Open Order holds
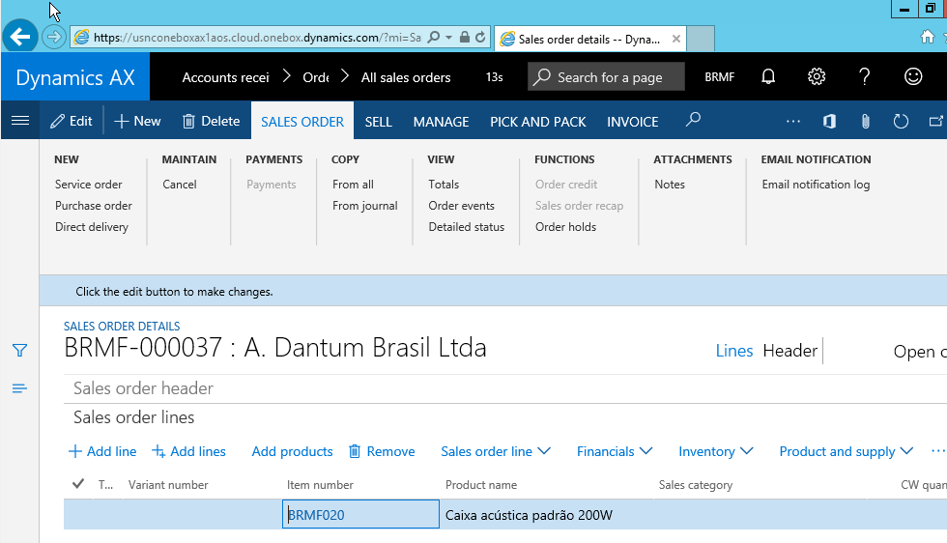Image resolution: width=947 pixels, height=543 pixels. pyautogui.click(x=565, y=226)
